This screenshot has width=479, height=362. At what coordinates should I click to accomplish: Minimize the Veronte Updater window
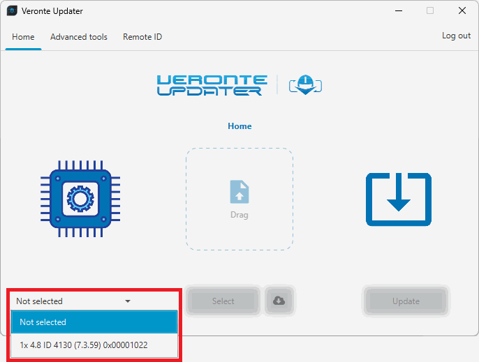pyautogui.click(x=398, y=10)
